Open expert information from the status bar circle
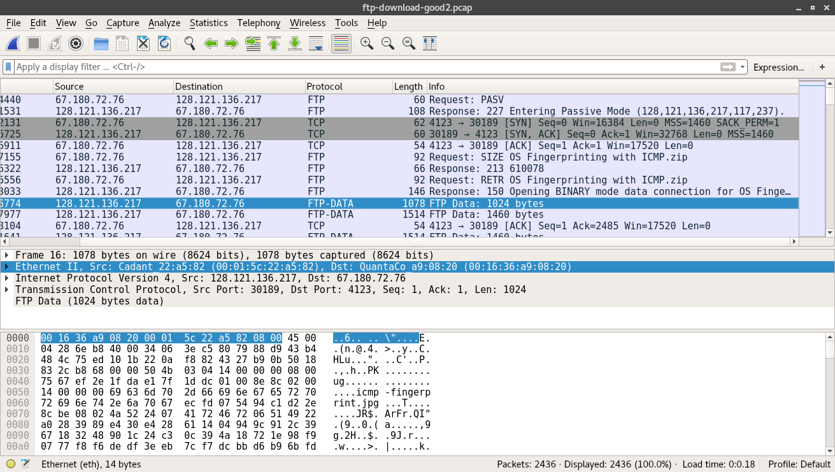 tap(11, 464)
